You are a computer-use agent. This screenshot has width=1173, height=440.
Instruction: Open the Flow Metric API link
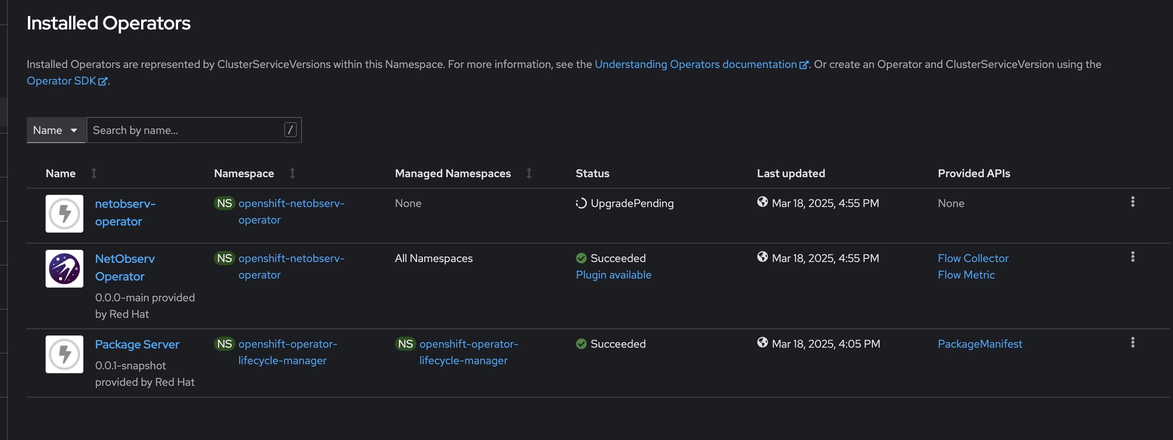[966, 275]
